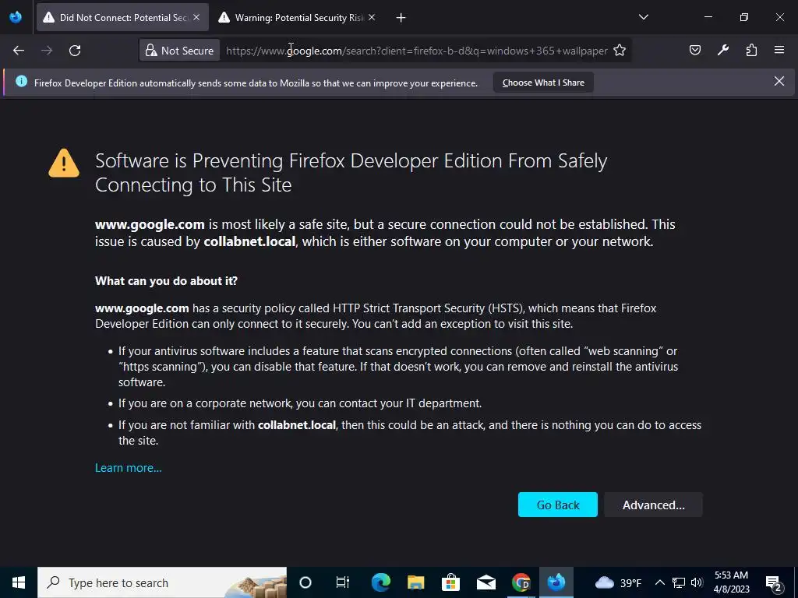Bookmark this page with the star icon
798x598 pixels.
(x=620, y=51)
